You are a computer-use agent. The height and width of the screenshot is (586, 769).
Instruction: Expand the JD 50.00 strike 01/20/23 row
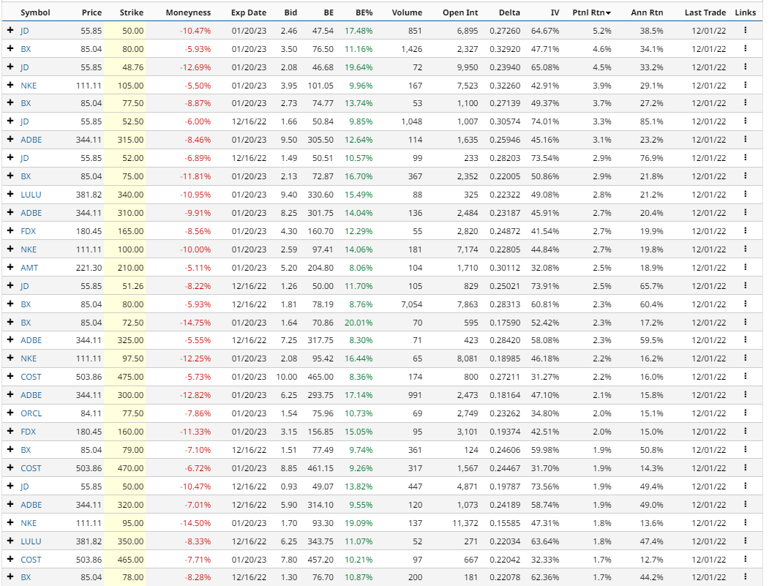tap(10, 31)
